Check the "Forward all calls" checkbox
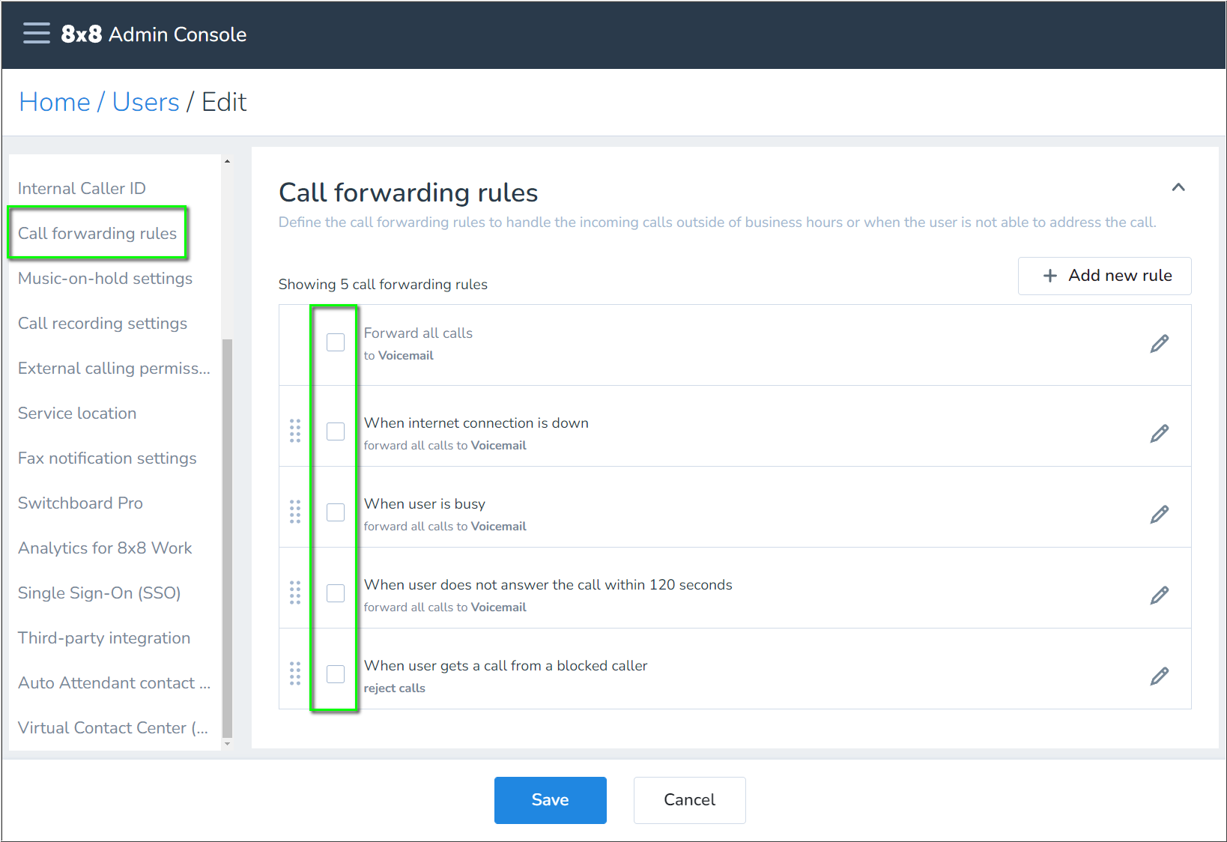 [x=335, y=342]
